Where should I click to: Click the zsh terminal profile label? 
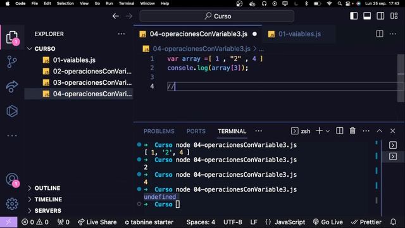tap(301, 131)
